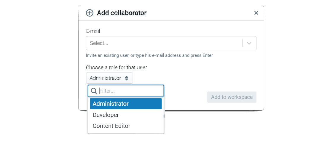Click the Add collaborator title text
Viewport: 327px width, 143px height.
tap(122, 13)
